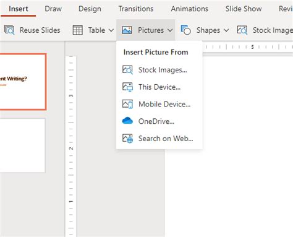Click the Table grid icon
The width and height of the screenshot is (293, 237).
pyautogui.click(x=78, y=30)
